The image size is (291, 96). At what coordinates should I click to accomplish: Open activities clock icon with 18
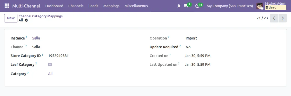(199, 5)
